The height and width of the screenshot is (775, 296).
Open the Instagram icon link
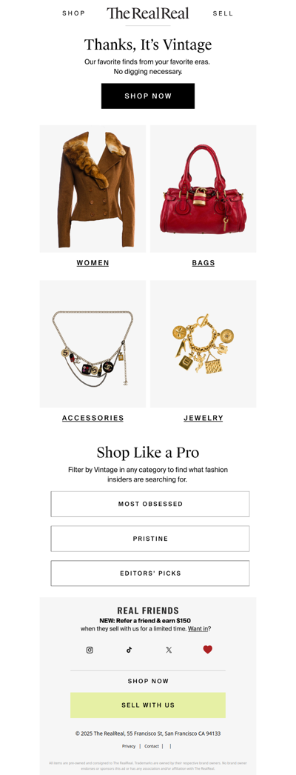90,650
